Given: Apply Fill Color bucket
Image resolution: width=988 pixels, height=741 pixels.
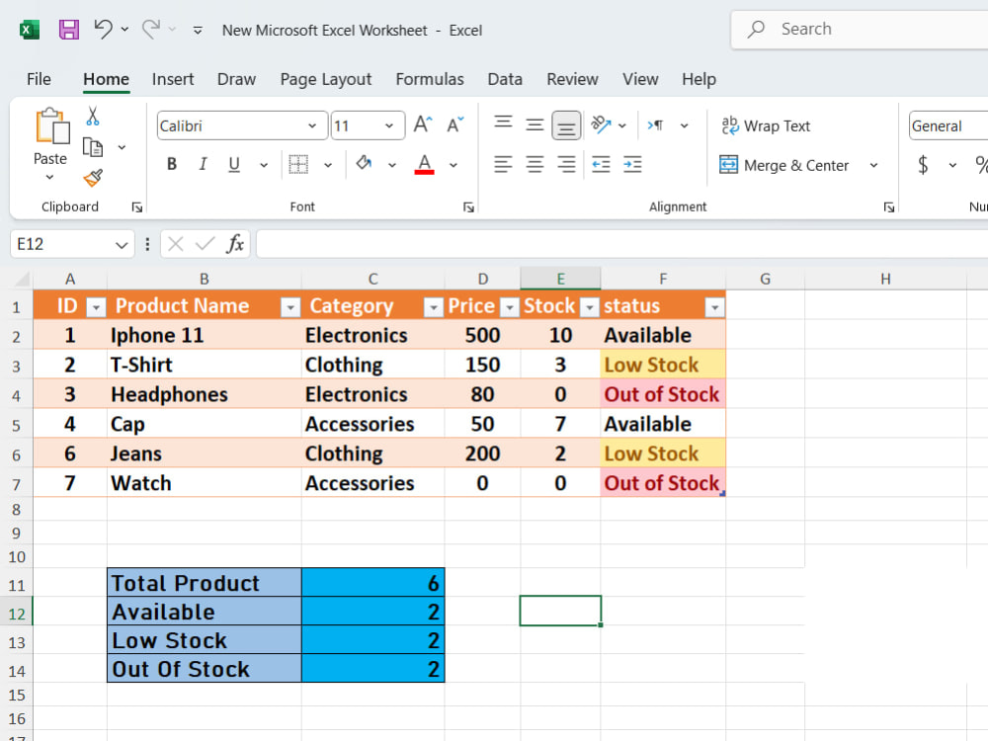Looking at the screenshot, I should 364,164.
